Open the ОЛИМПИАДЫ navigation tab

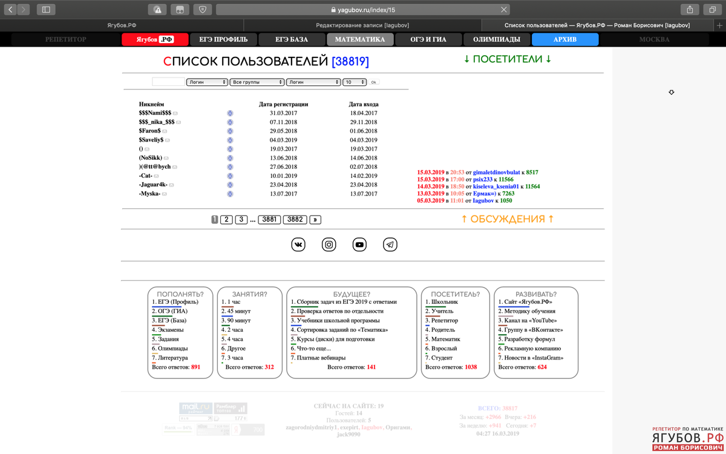[497, 39]
